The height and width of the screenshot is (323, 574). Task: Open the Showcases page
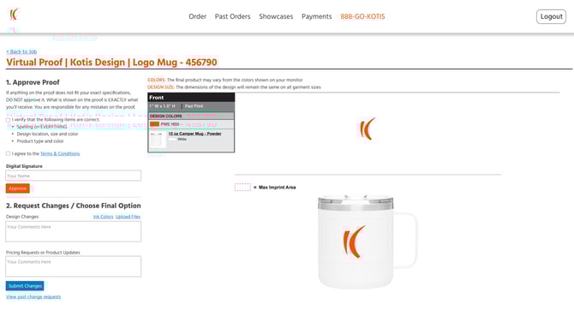tap(276, 16)
